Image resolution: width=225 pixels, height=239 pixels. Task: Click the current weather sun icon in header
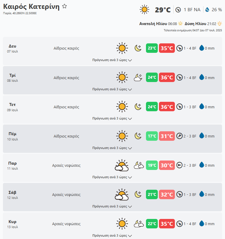(x=144, y=10)
